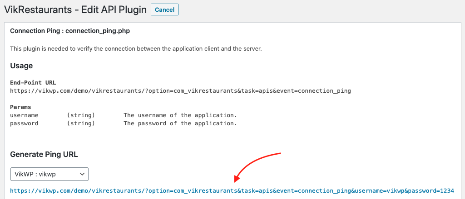Click the 'username' param name

(24, 115)
